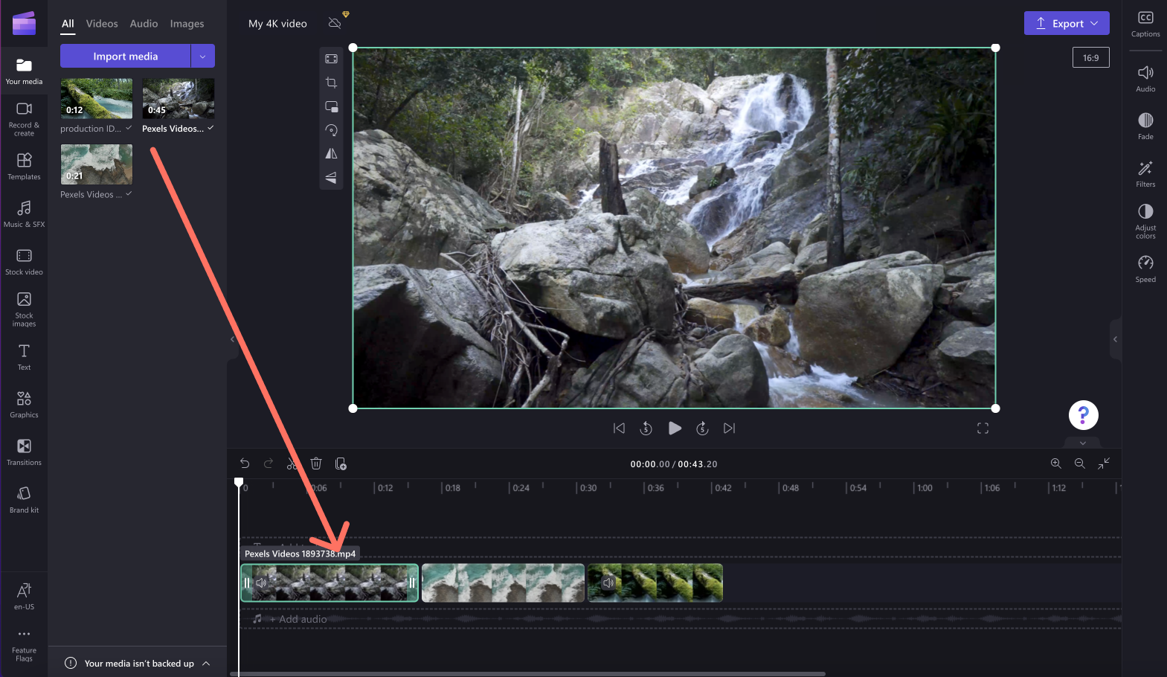Switch to the Audio media tab
The width and height of the screenshot is (1167, 677).
pyautogui.click(x=144, y=24)
